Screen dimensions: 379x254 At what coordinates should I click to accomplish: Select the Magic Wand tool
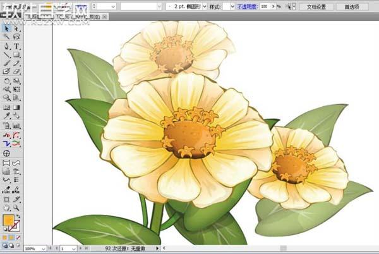pos(6,37)
